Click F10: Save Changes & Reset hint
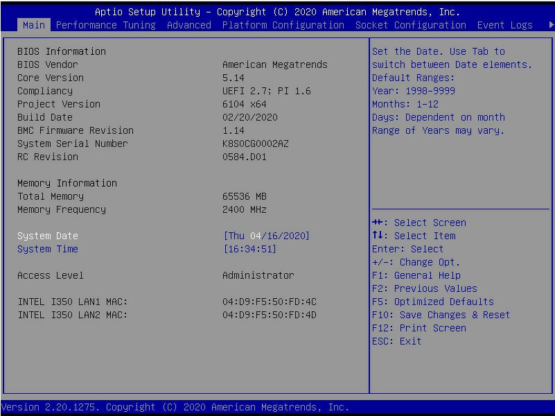Viewport: 555px width, 416px height. coord(441,315)
